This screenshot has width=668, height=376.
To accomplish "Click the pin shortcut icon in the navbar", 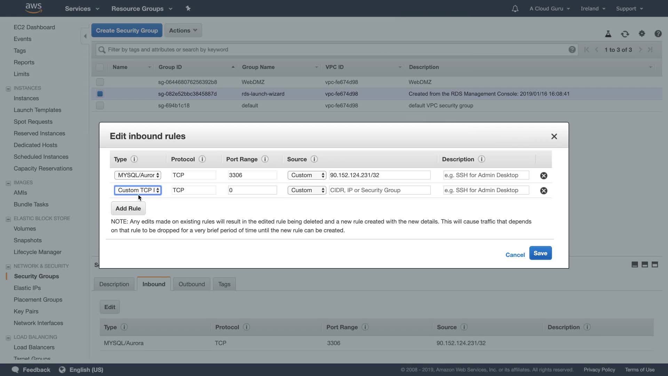I will [188, 8].
